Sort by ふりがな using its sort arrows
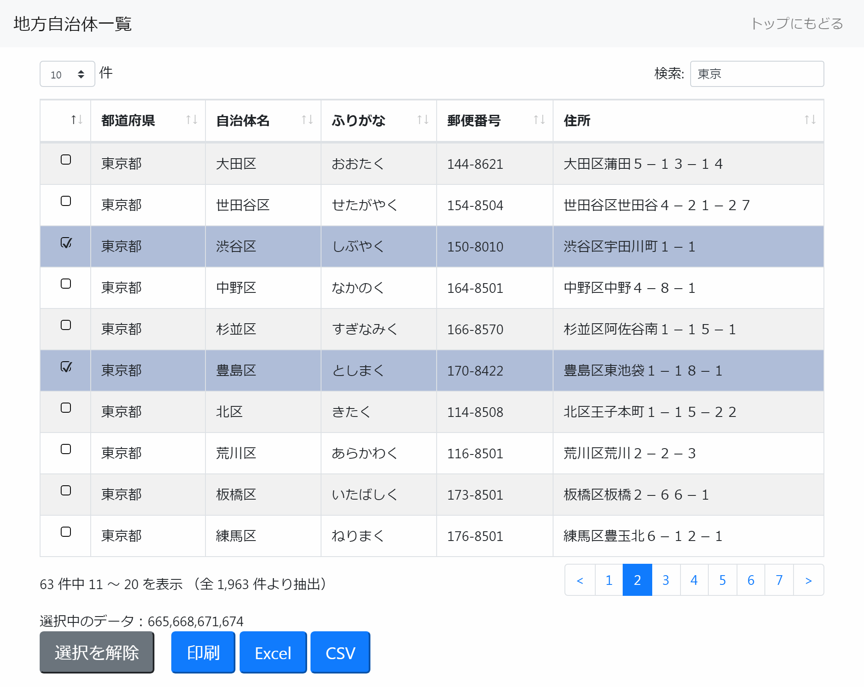 coord(423,121)
